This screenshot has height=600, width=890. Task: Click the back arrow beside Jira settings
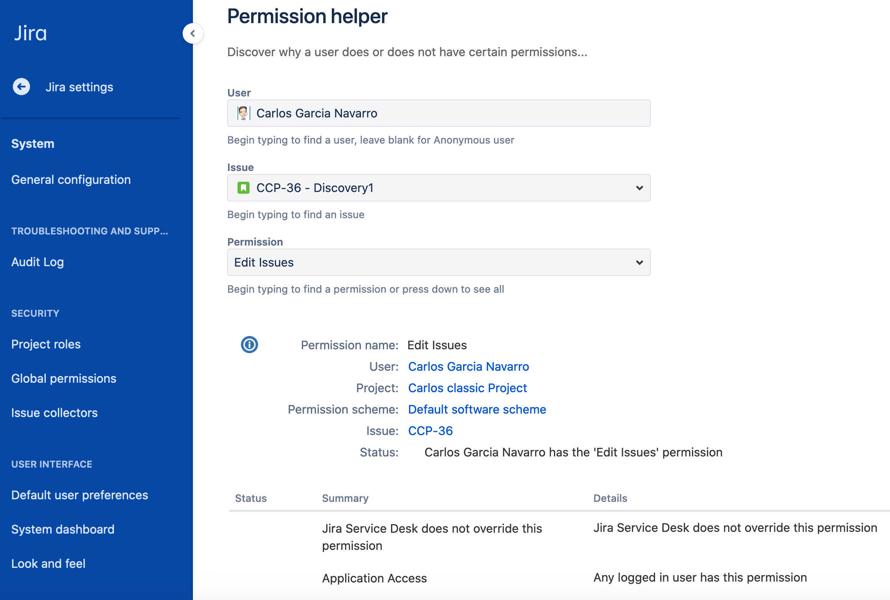coord(21,87)
